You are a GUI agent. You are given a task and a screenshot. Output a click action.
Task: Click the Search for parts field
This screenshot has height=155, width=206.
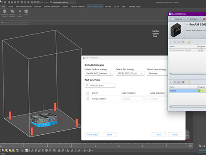coord(100,85)
